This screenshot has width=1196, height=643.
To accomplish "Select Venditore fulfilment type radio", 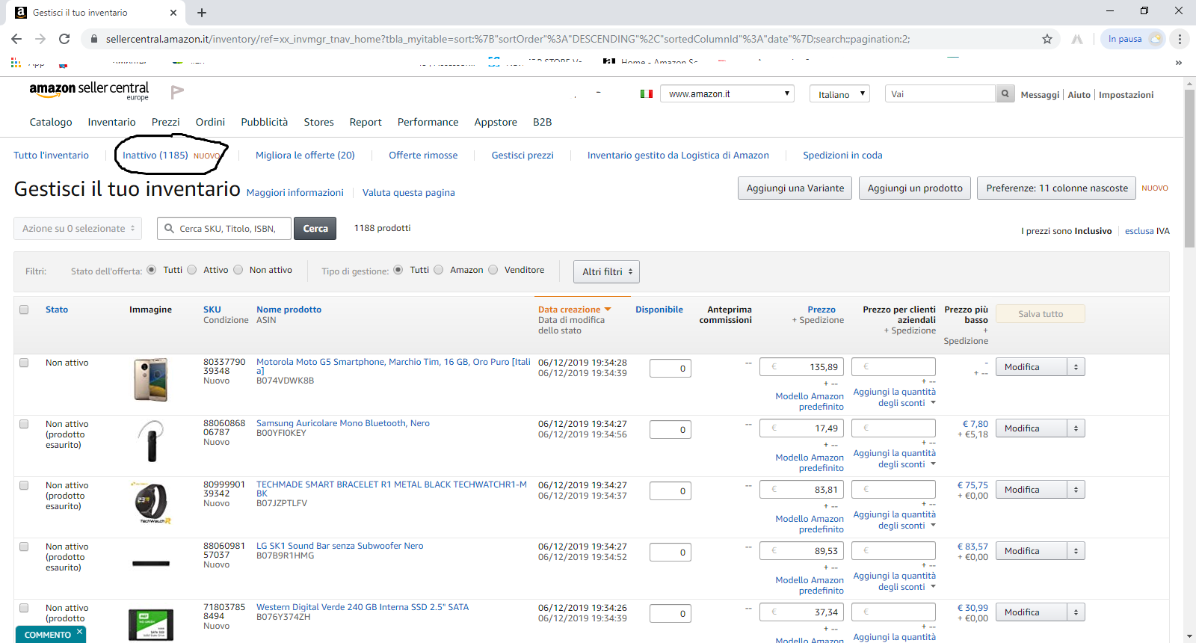I will [x=493, y=270].
